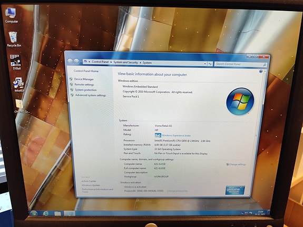Click the Refresh button beside the address bar

(x=210, y=64)
